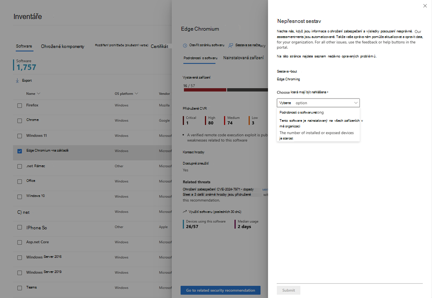
Task: Sort by Name column chevron
Action: pos(38,94)
